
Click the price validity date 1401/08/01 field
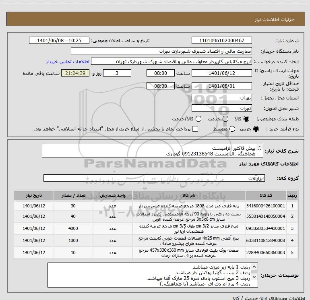click(x=221, y=86)
